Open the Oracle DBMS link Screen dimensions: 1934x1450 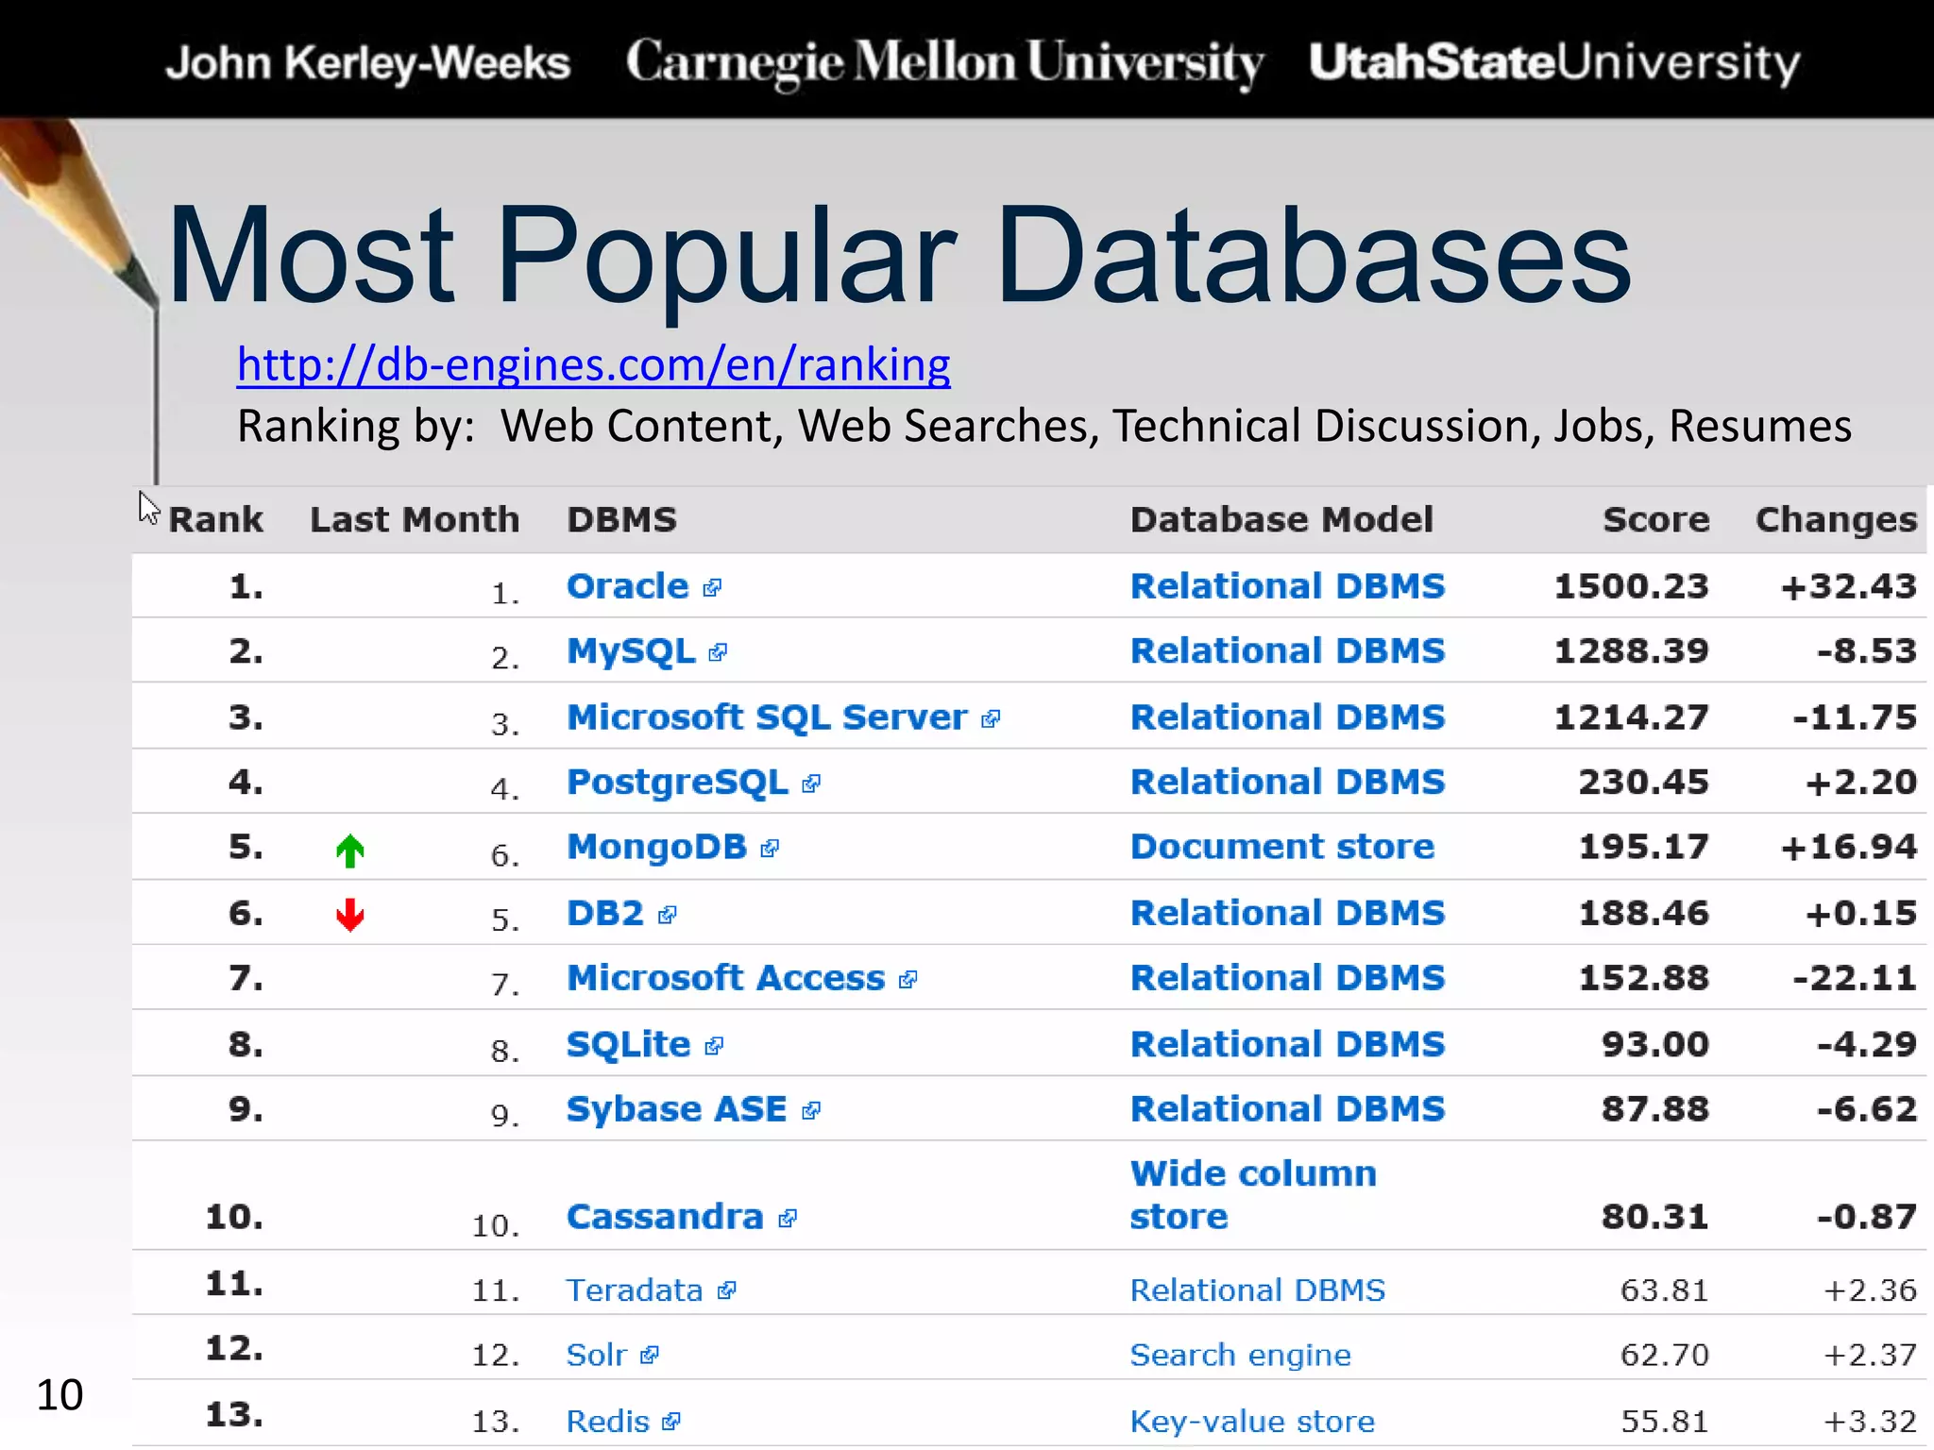627,586
